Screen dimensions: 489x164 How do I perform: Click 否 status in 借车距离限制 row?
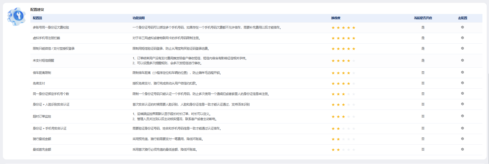pos(423,73)
